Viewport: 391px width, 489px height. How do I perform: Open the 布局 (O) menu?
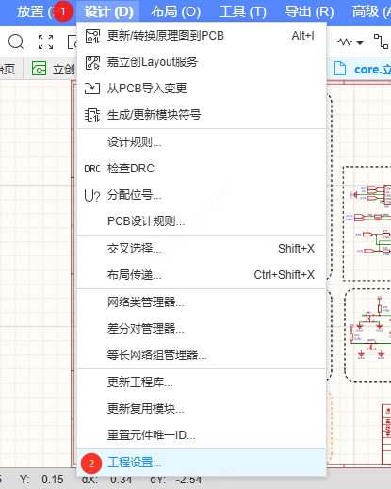coord(175,12)
